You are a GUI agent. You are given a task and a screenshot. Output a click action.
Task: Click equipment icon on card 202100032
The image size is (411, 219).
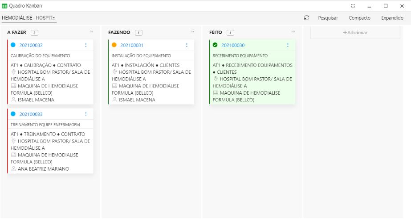coord(14,86)
